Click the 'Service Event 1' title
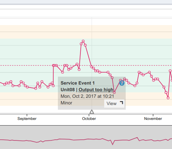This screenshot has width=172, height=149. pyautogui.click(x=78, y=83)
